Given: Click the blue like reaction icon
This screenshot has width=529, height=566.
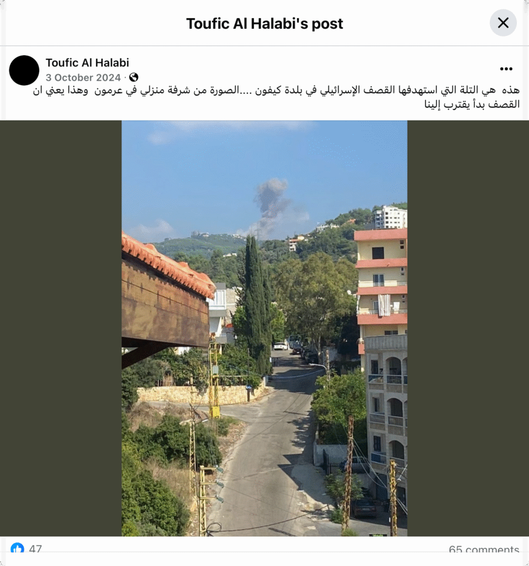Looking at the screenshot, I should [x=17, y=548].
